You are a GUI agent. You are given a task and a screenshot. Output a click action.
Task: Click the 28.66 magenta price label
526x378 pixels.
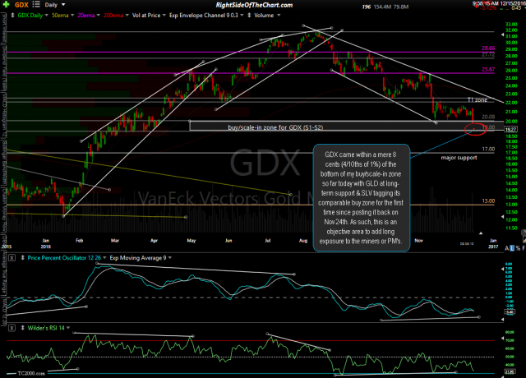[x=488, y=48]
